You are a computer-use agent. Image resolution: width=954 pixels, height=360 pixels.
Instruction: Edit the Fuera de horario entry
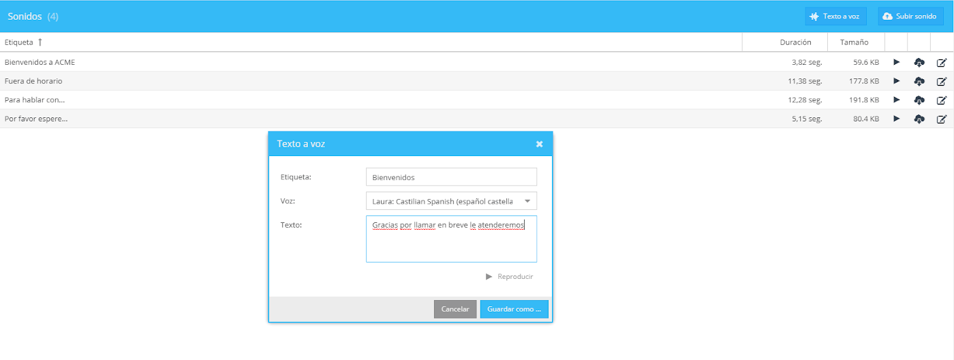pyautogui.click(x=942, y=81)
